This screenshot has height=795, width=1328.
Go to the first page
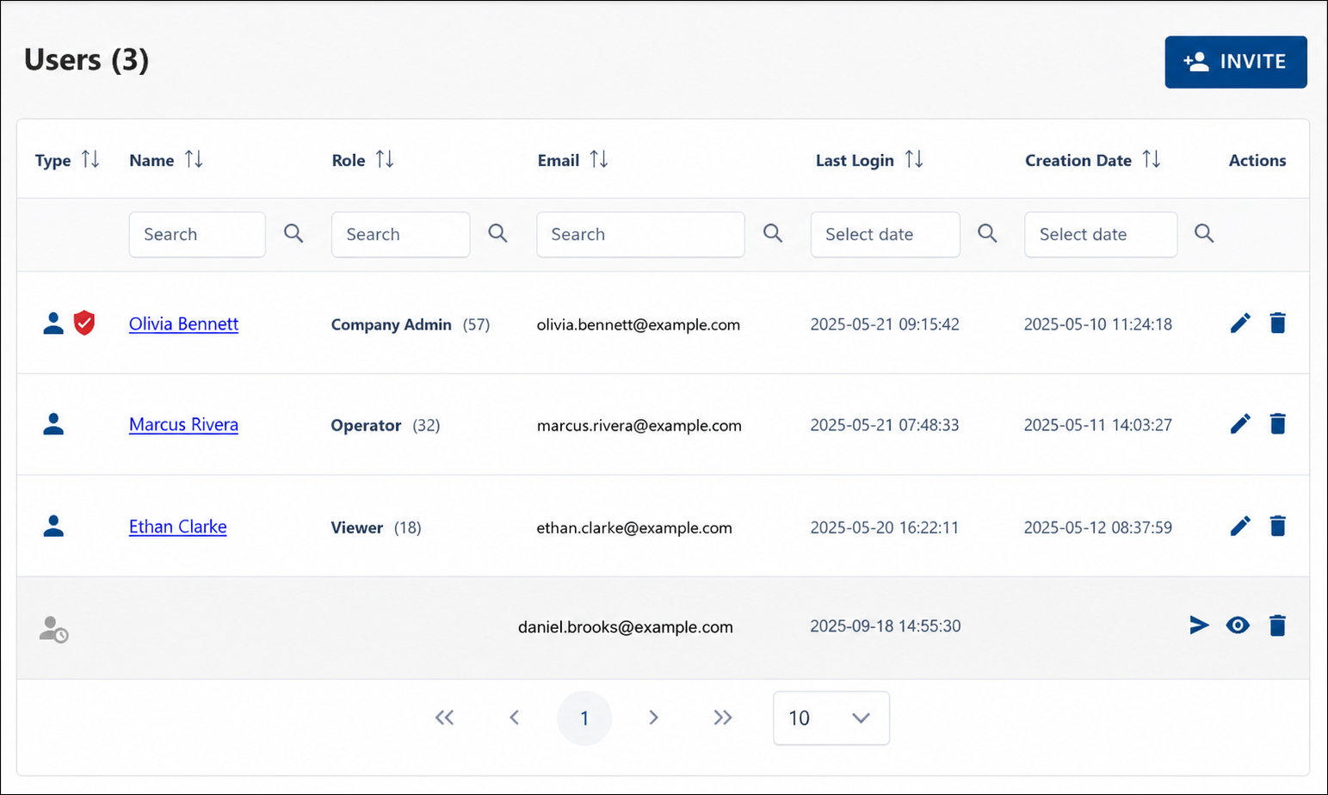(444, 718)
